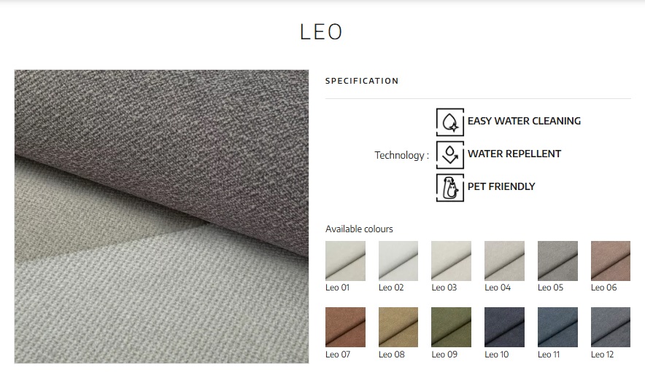Select the Leo 01 colour swatch
645x372 pixels.
345,261
